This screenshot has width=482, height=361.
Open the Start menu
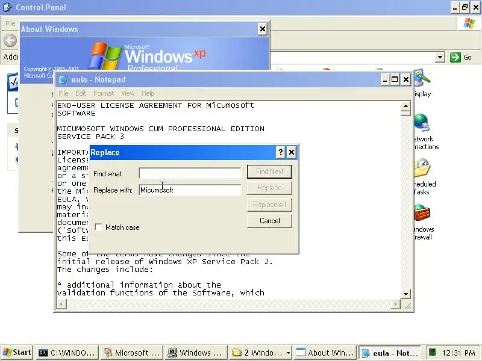coord(17,353)
